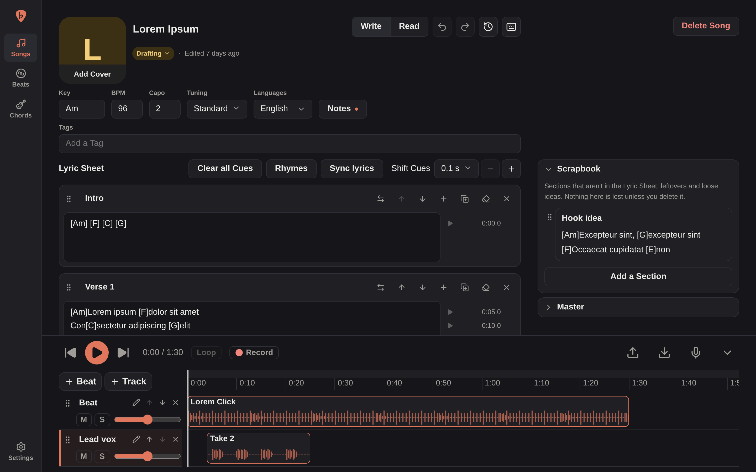
Task: Delete the Lead vox track
Action: [176, 439]
